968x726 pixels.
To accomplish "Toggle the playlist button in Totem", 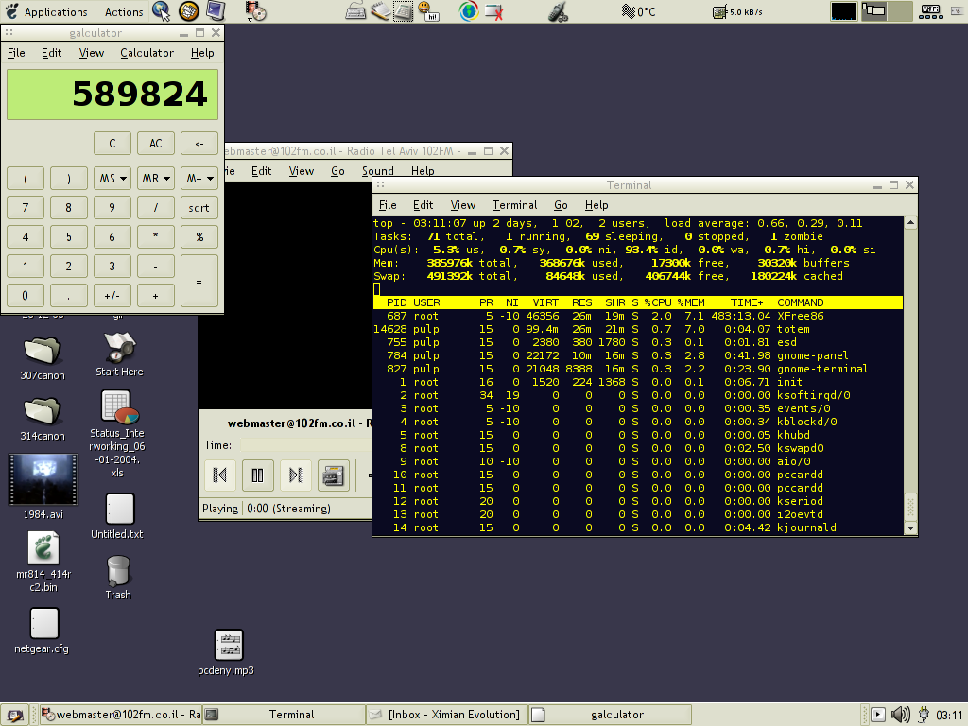I will pyautogui.click(x=333, y=475).
